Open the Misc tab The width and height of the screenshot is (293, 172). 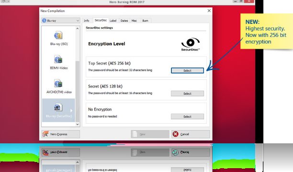134,21
